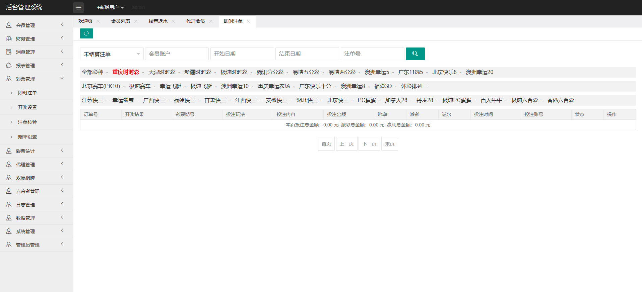Click the 日志管理 sidebar icon
This screenshot has width=642, height=292.
click(x=9, y=204)
